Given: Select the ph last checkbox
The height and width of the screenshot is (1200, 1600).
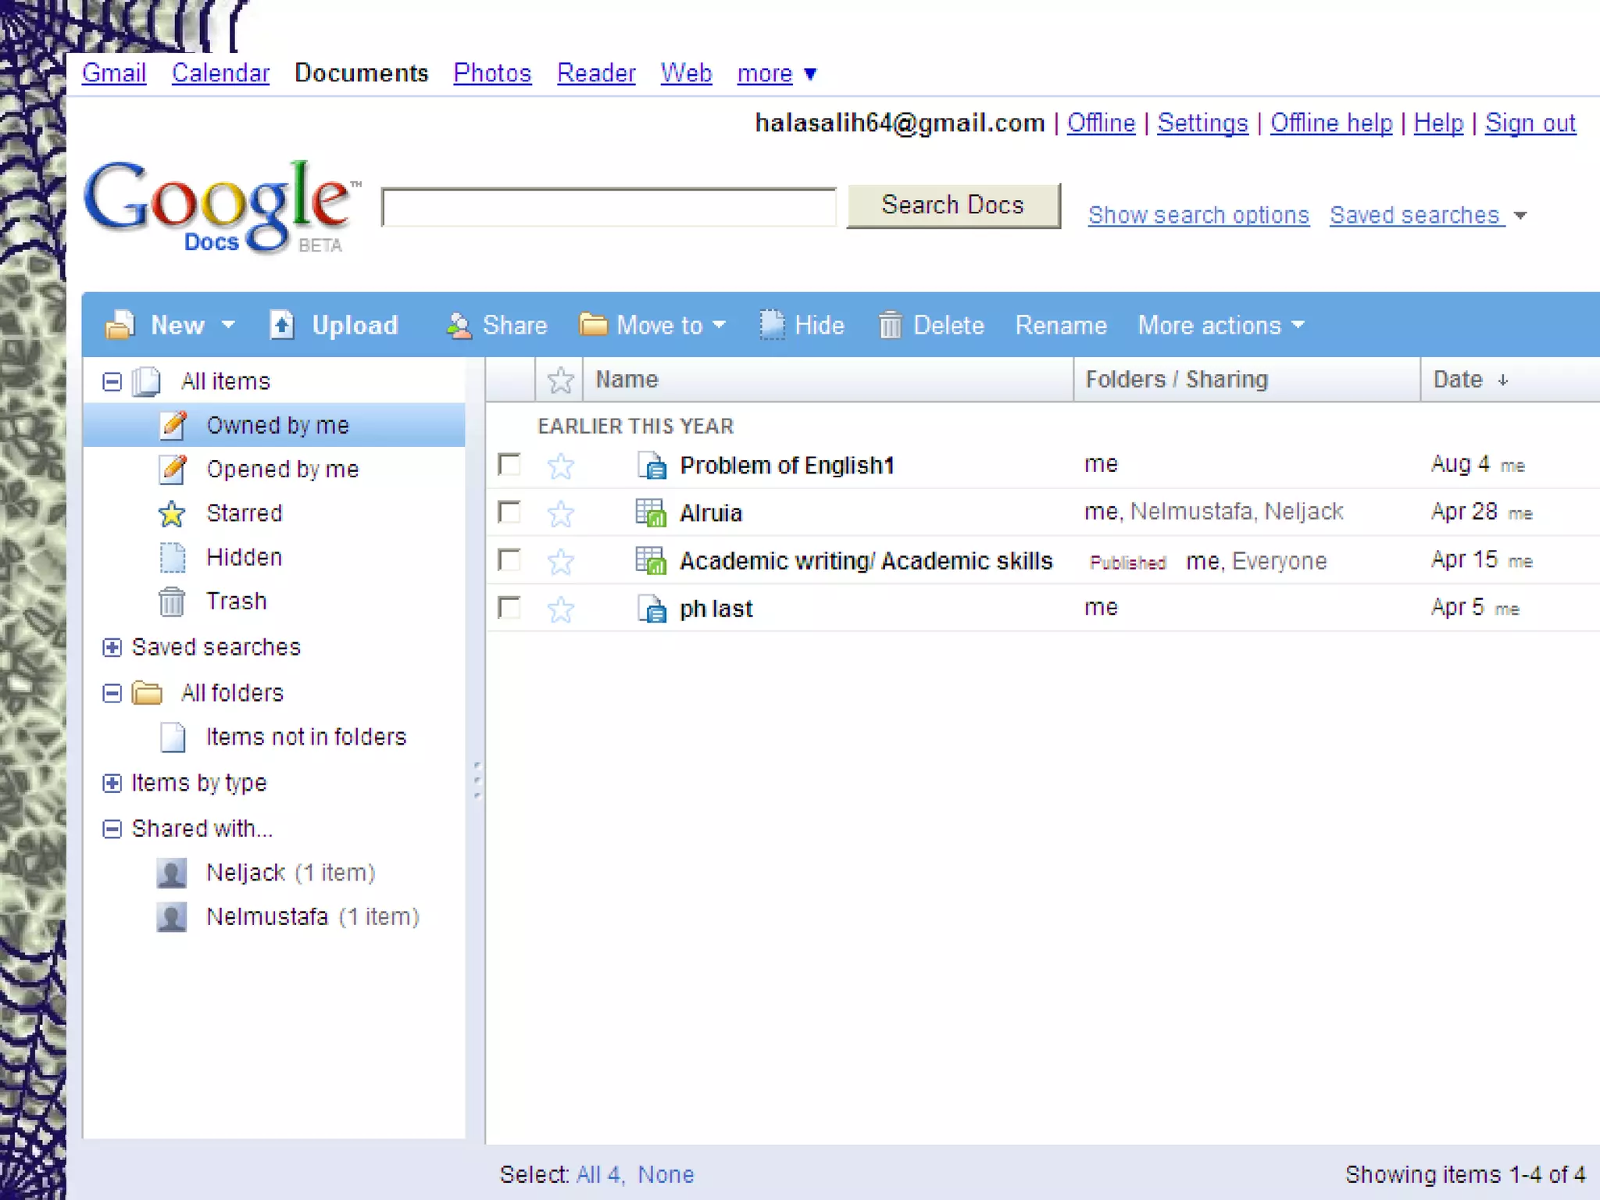Looking at the screenshot, I should click(x=509, y=608).
